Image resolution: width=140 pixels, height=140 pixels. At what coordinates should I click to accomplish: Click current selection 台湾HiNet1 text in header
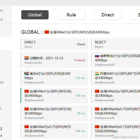80,32
